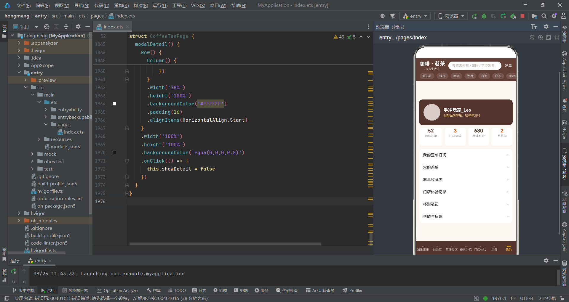Toggle Application Agent side panel
Screen dimensions: 569x302
tap(565, 71)
